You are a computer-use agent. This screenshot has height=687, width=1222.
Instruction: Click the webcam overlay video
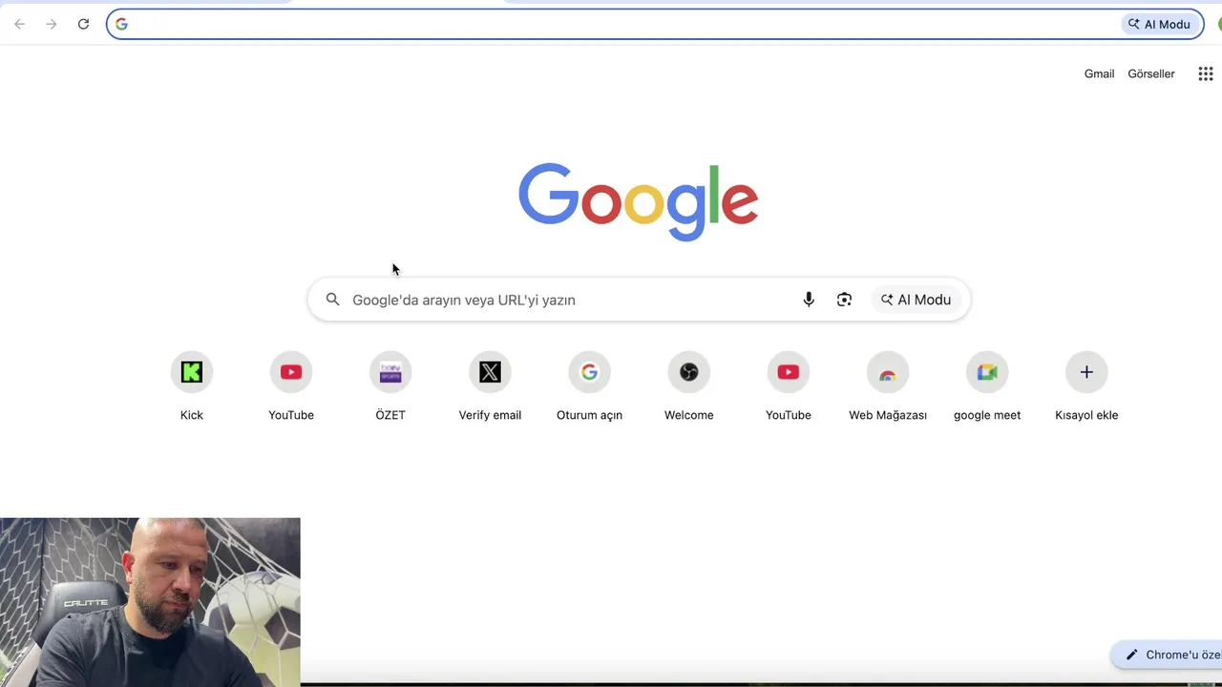(150, 602)
